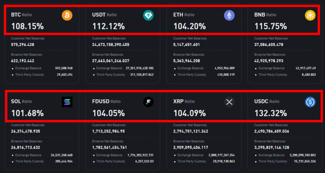Click Binance net balance 26,816,713.632
This screenshot has width=325, height=173.
tap(26, 147)
